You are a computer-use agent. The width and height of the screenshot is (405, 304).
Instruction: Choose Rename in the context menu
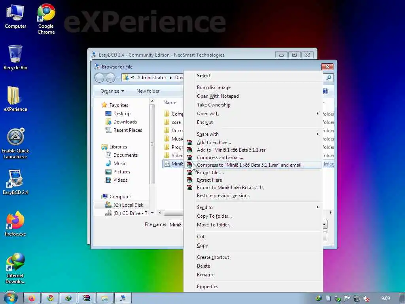click(253, 275)
